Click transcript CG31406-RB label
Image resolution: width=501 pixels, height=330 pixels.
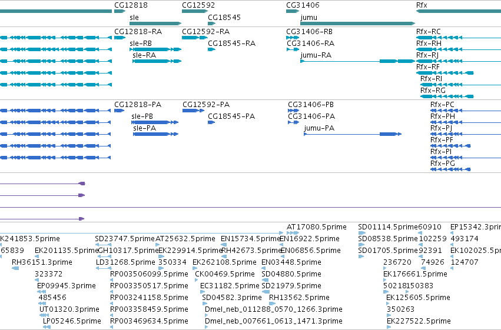309,32
